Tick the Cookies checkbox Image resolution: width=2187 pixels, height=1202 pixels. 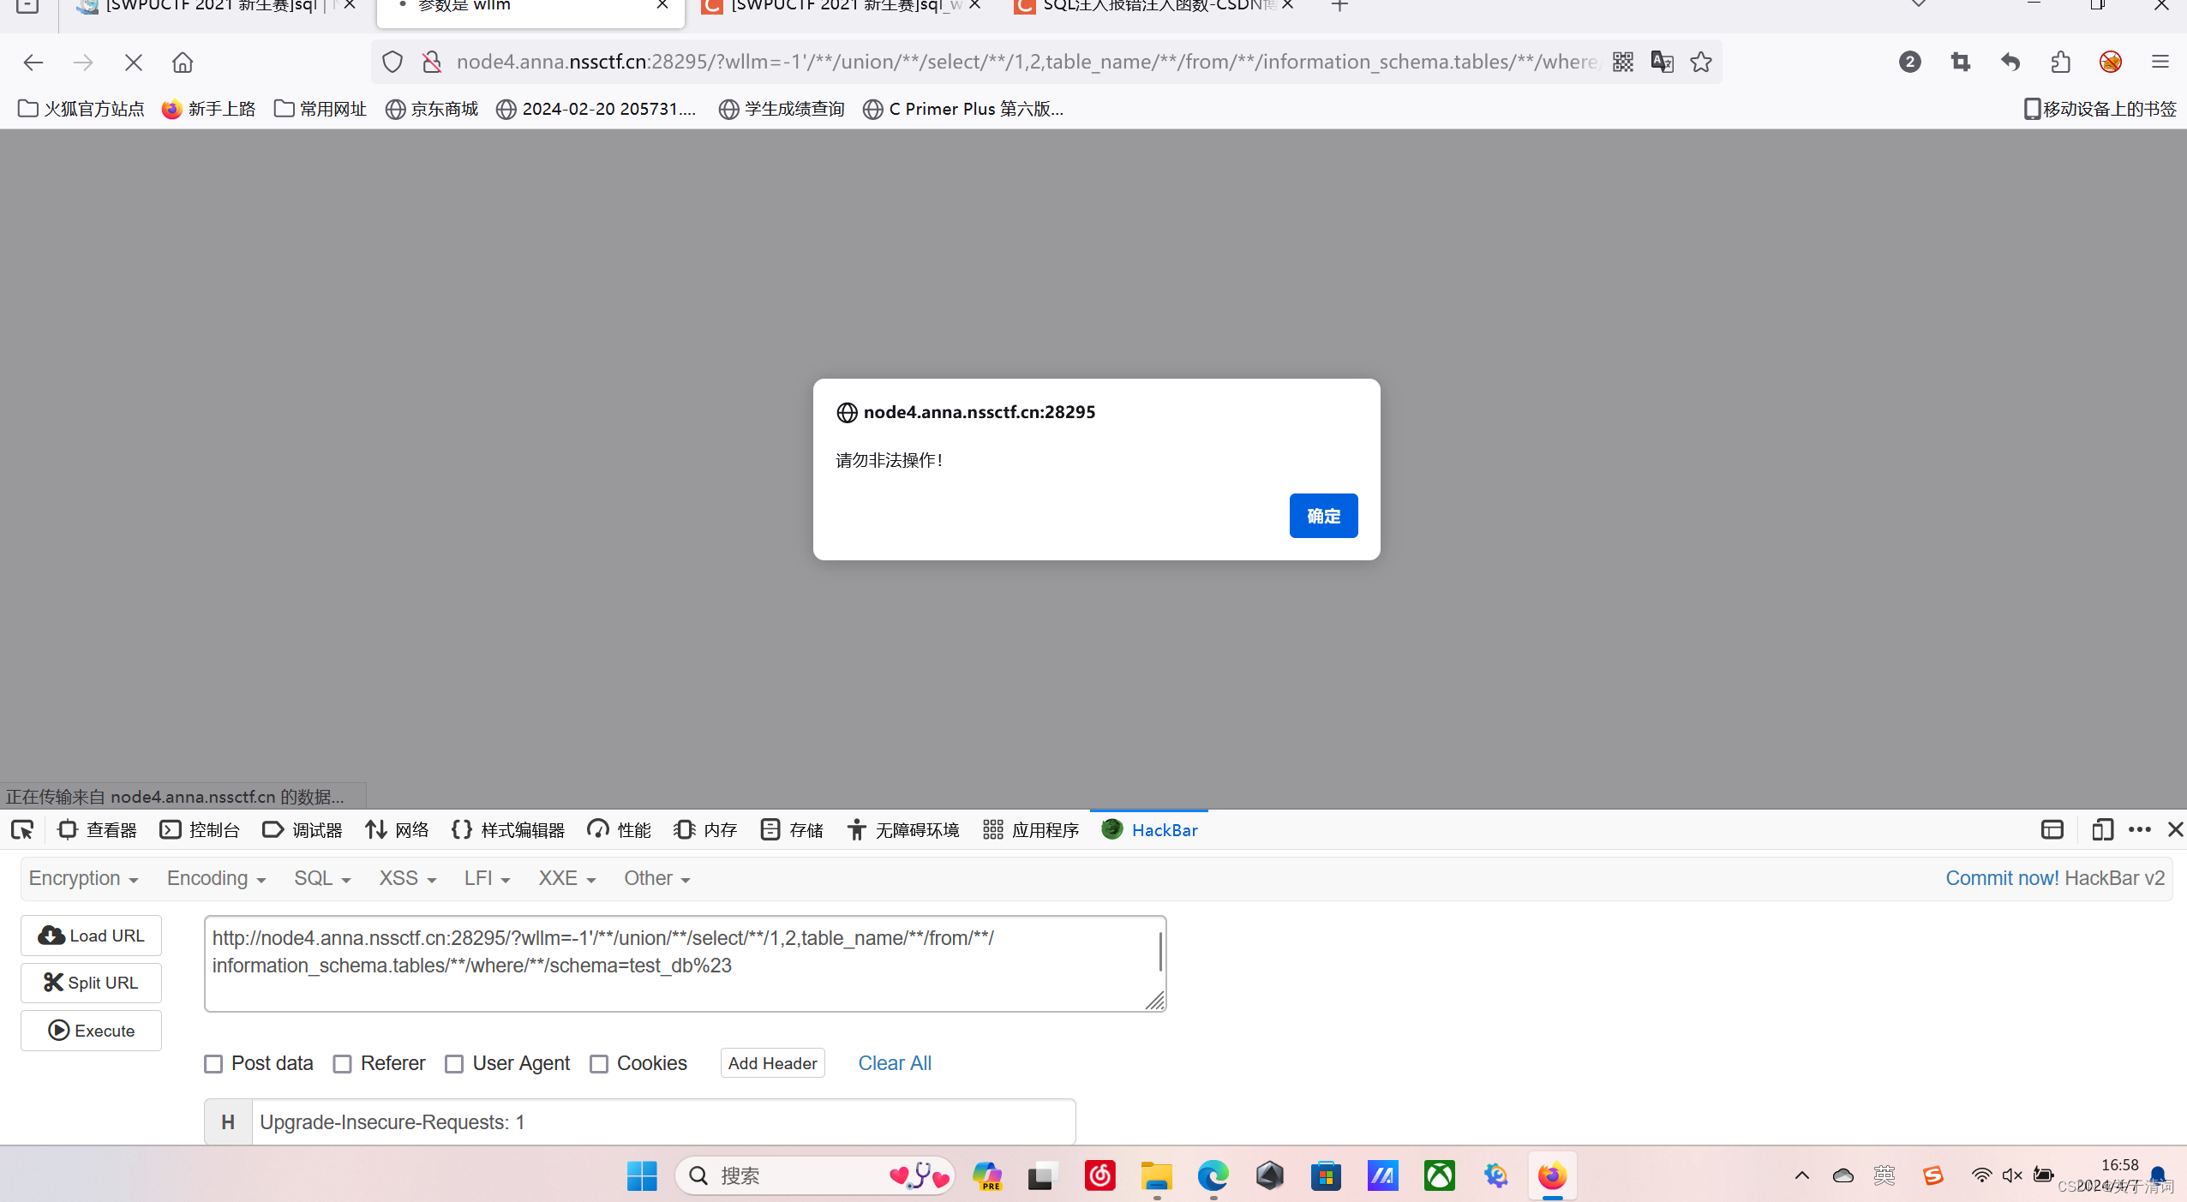tap(599, 1064)
